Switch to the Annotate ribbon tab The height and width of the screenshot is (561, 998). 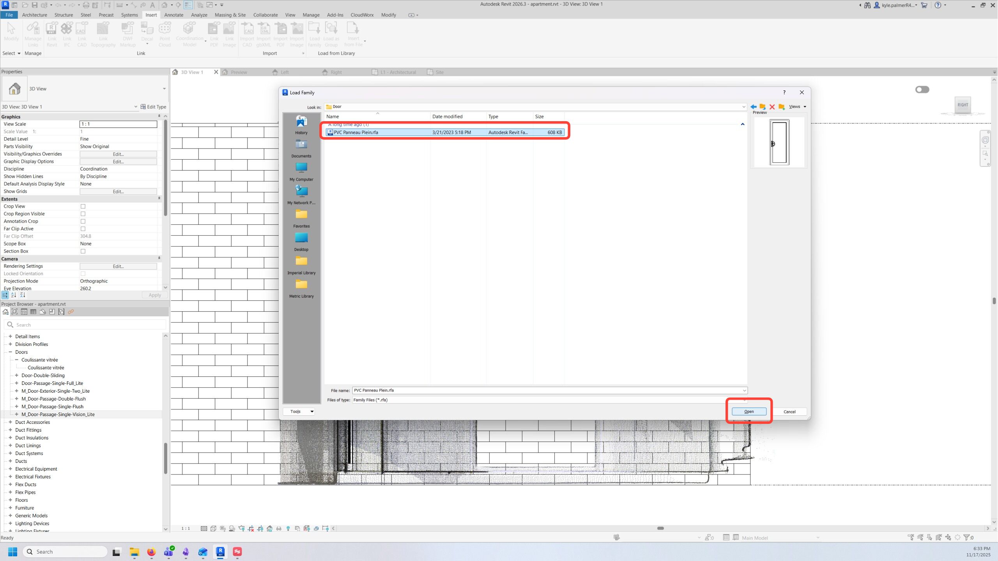click(x=173, y=15)
